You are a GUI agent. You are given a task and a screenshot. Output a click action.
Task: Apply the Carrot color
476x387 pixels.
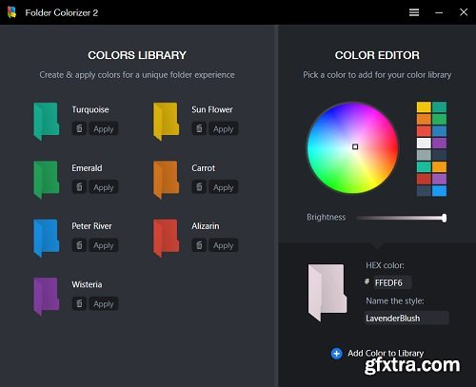pyautogui.click(x=224, y=187)
